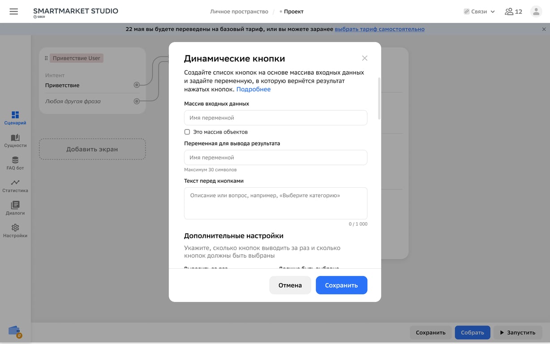Viewport: 550px width, 344px height.
Task: Click the wallet icon in bottom corner
Action: (15, 332)
